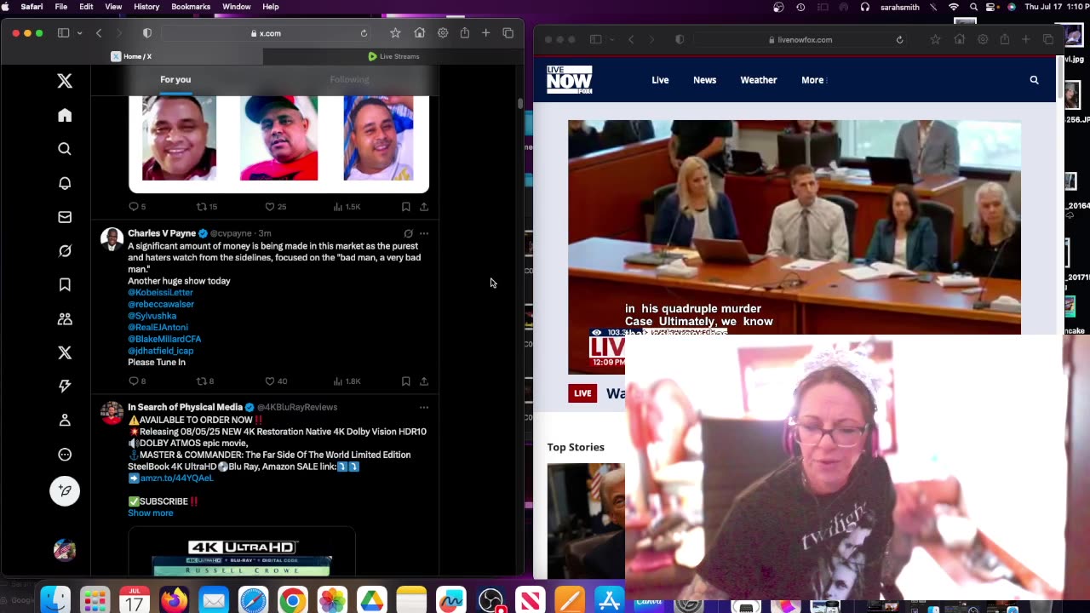This screenshot has width=1090, height=613.
Task: Open @KobeissiLetter mention link
Action: [160, 292]
